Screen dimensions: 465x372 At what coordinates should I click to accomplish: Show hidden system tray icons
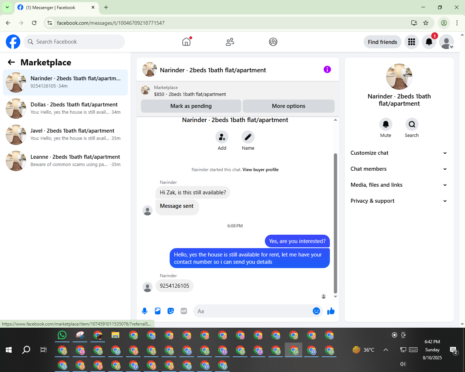coord(386,350)
